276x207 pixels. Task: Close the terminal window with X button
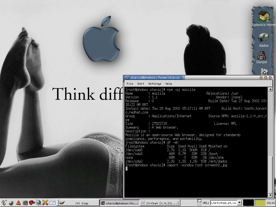[270, 77]
